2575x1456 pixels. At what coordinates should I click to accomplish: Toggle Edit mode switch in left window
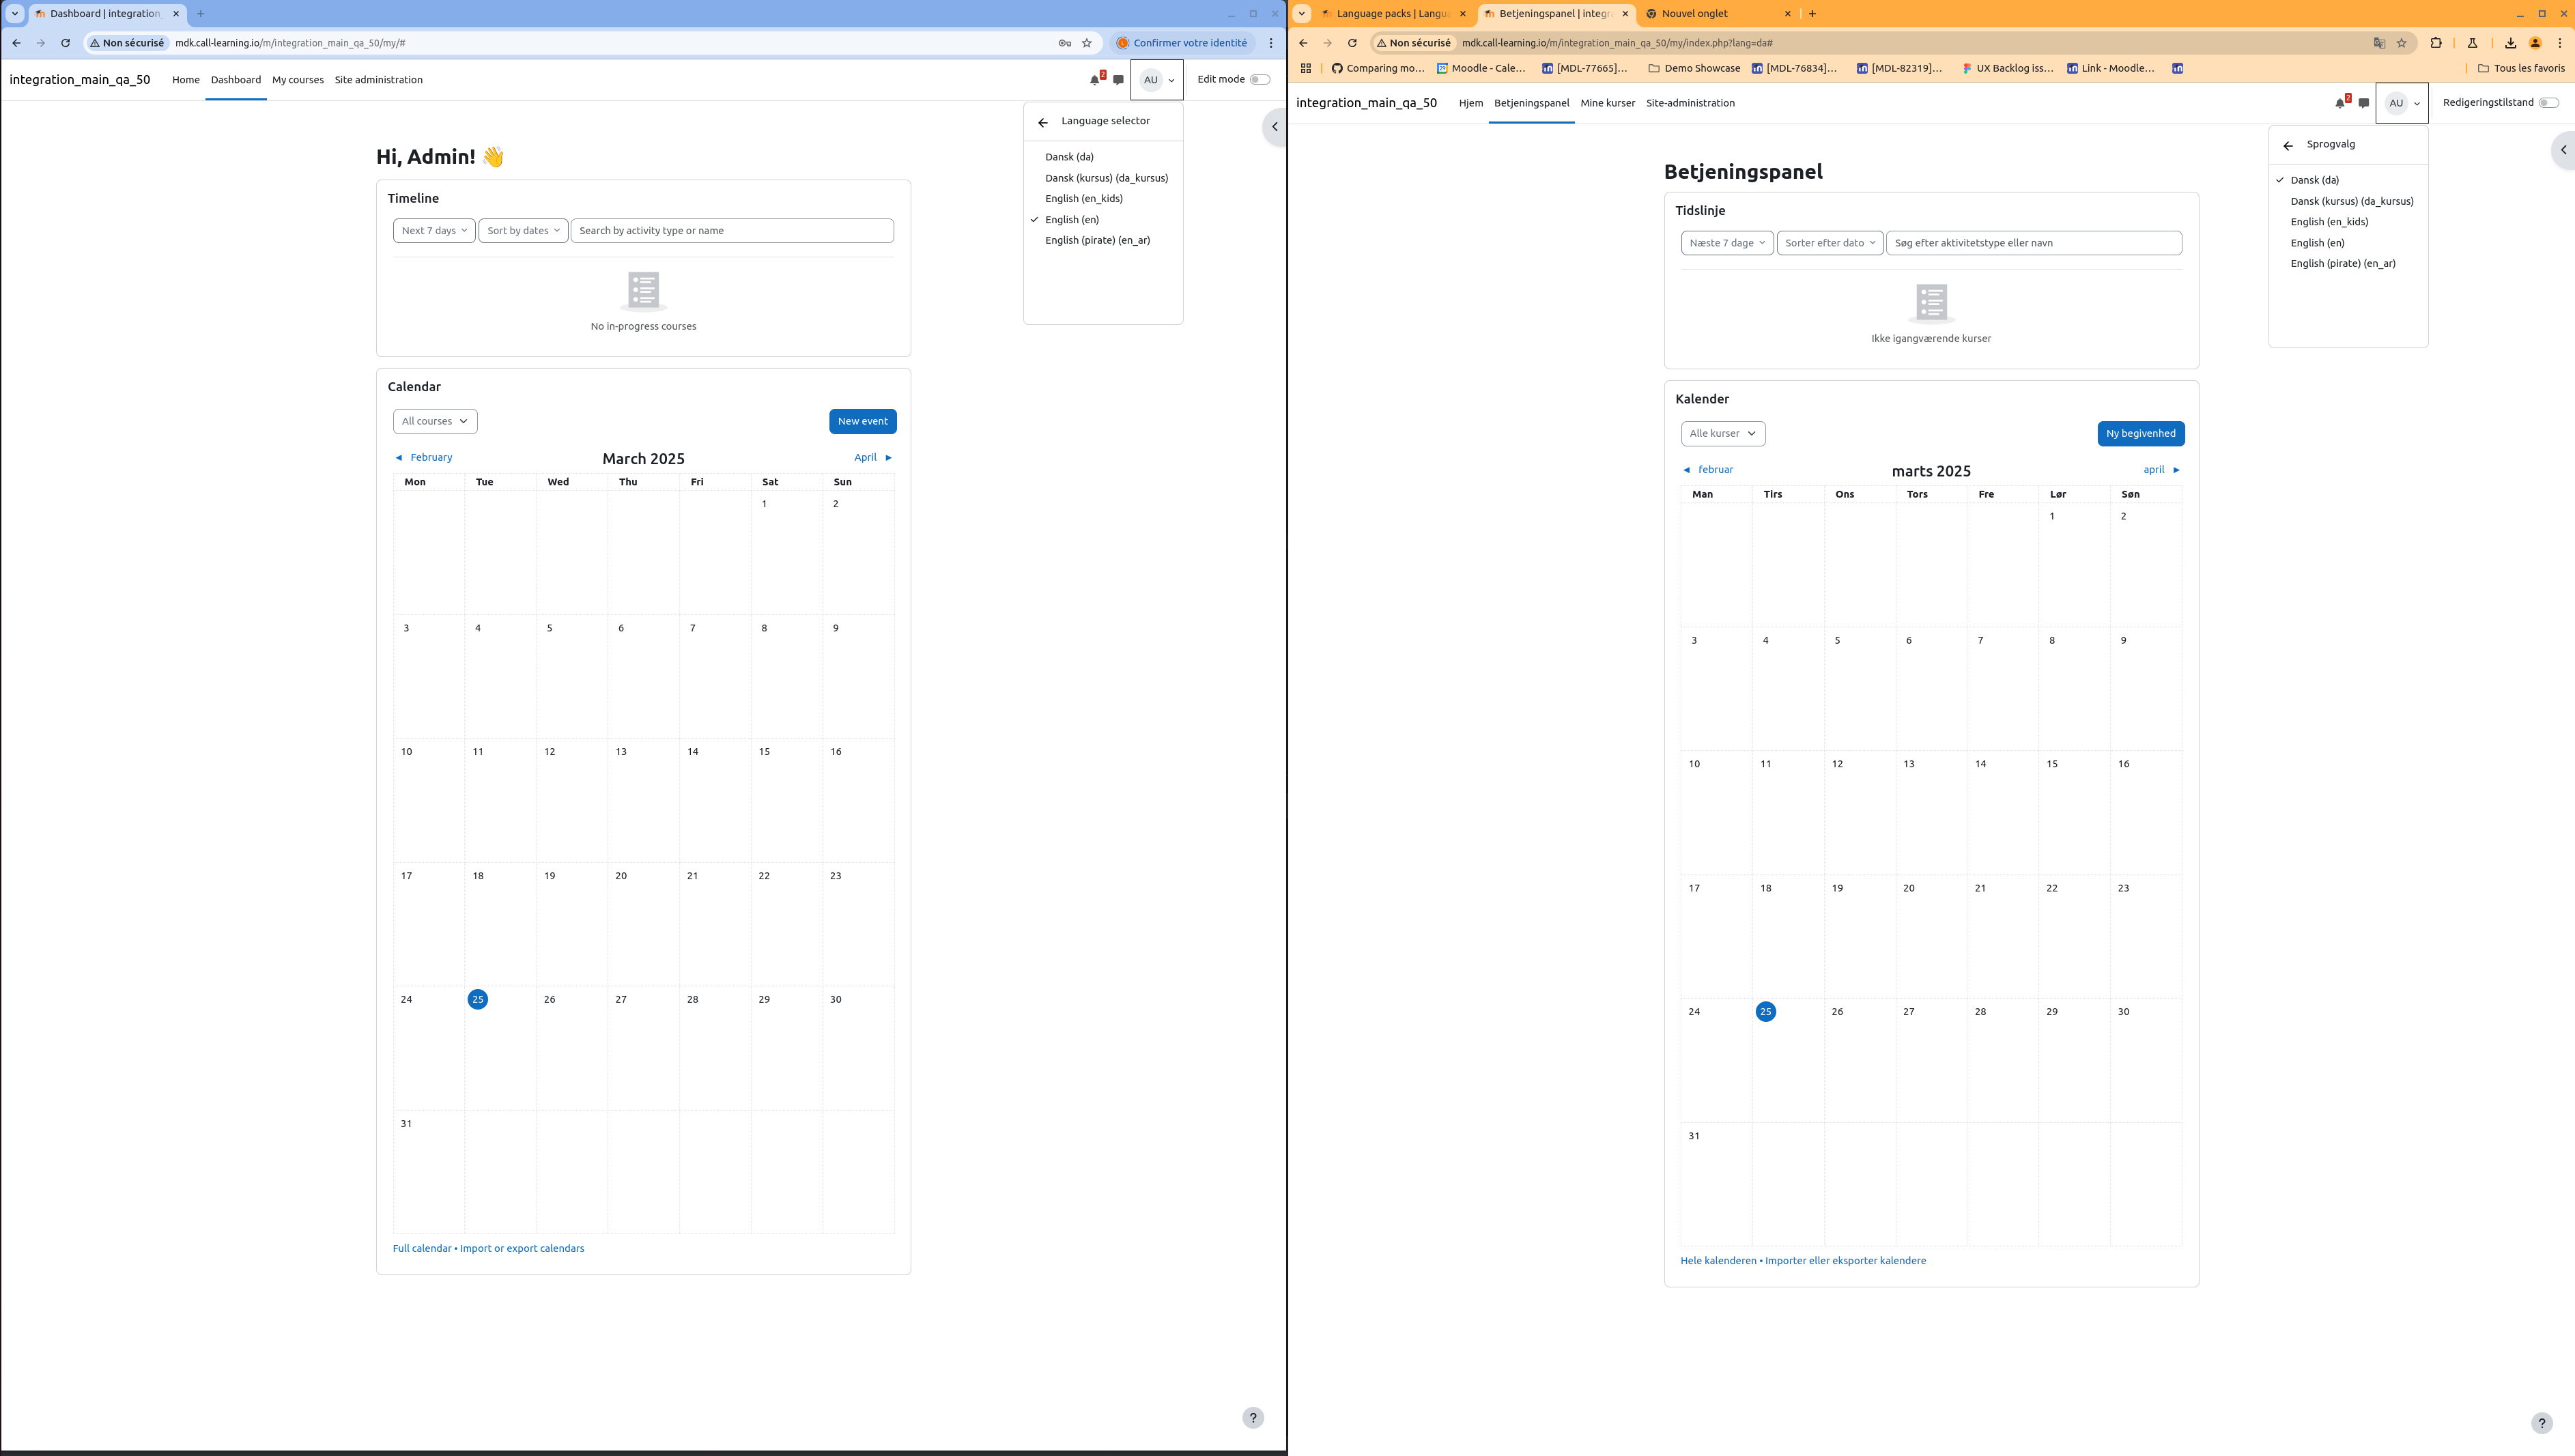1260,80
